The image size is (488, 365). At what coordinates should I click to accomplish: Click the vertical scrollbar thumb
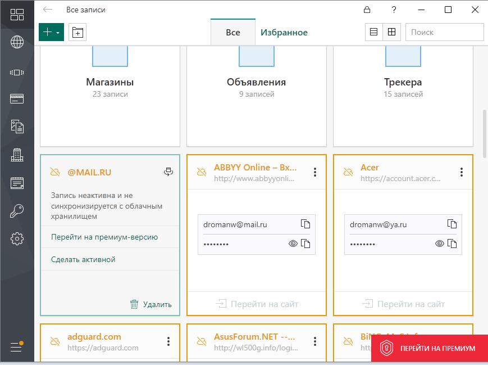coord(484,134)
